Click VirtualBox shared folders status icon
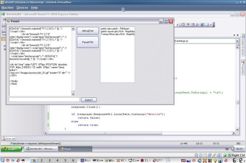246x163 pixels. (x=219, y=155)
